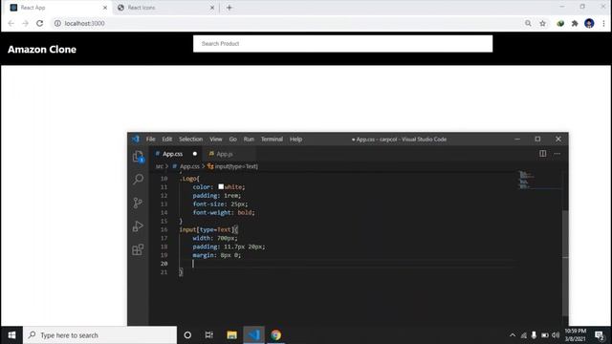Go forward in Chrome
The width and height of the screenshot is (612, 344).
point(26,23)
